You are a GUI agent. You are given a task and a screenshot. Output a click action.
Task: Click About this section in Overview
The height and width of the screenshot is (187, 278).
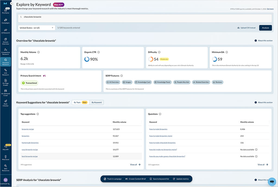point(264,41)
